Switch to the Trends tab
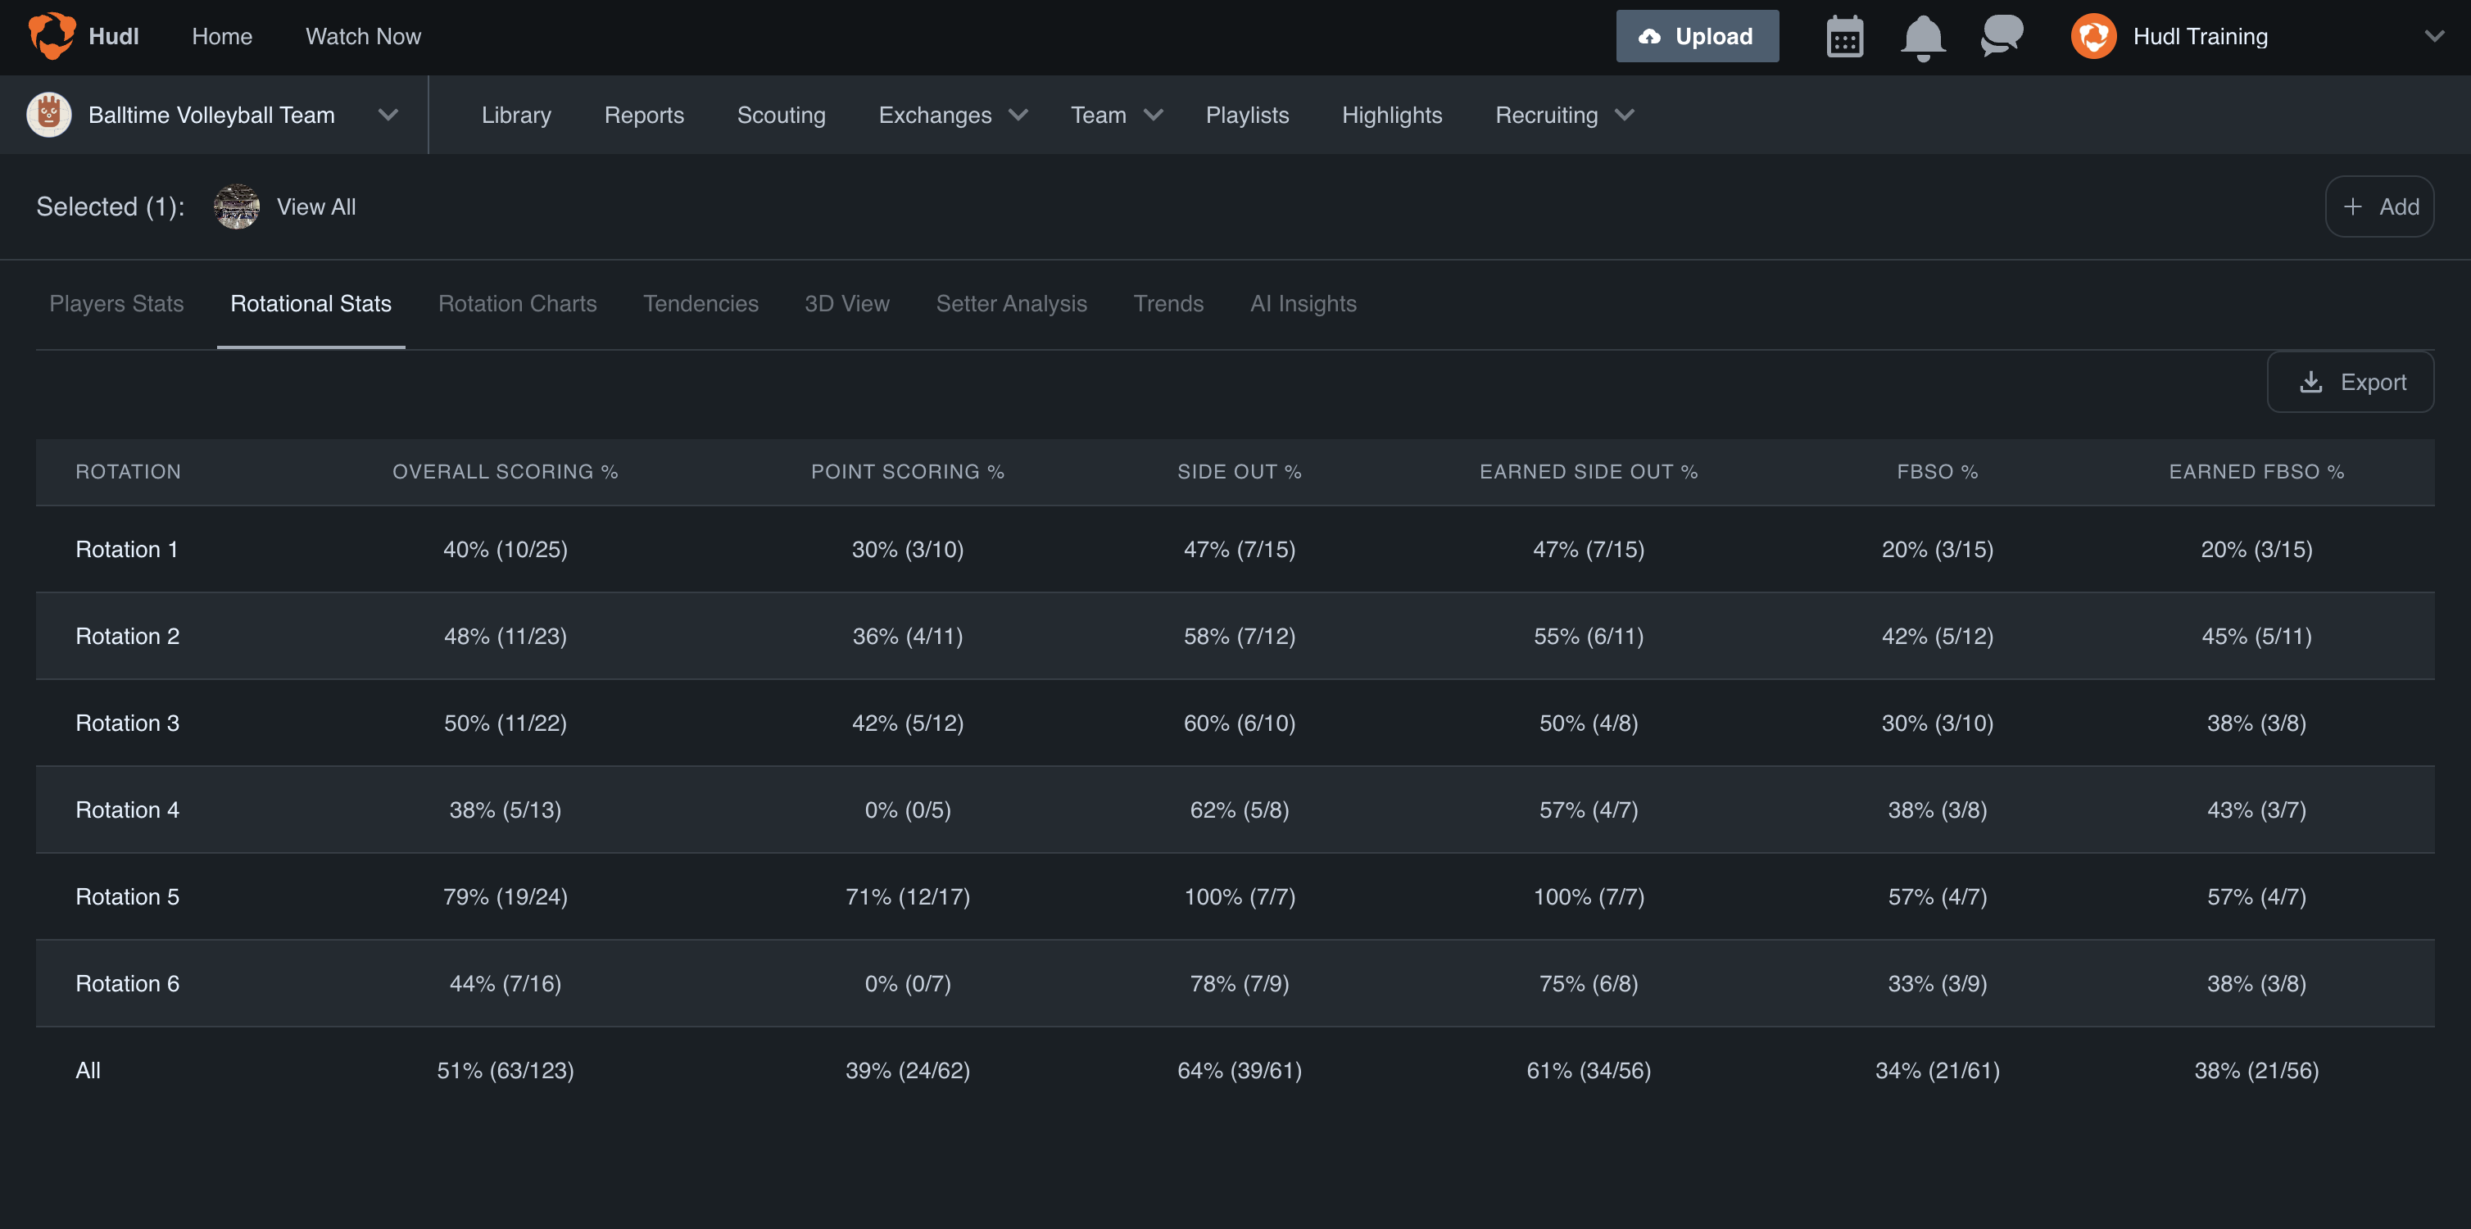 pyautogui.click(x=1167, y=303)
